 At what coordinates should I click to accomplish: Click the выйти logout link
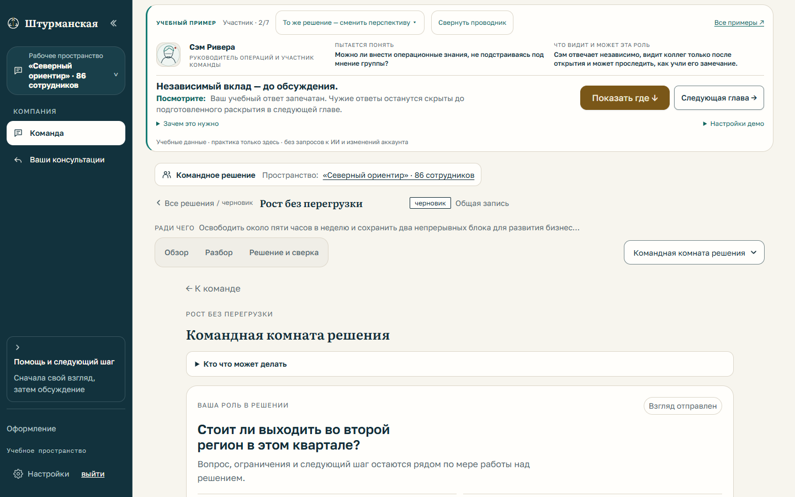93,474
